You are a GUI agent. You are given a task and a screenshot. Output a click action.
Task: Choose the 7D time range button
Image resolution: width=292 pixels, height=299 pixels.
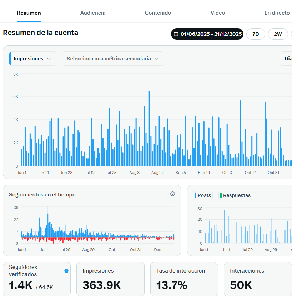click(256, 34)
